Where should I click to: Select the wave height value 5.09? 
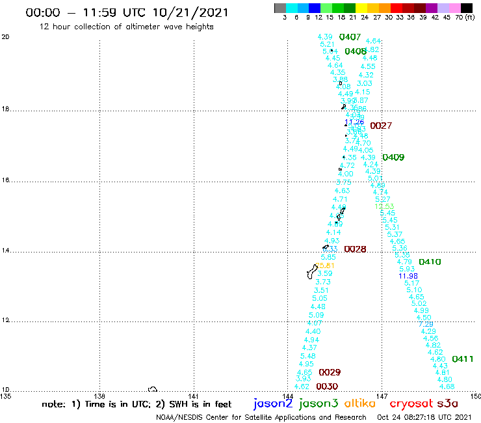click(x=317, y=315)
